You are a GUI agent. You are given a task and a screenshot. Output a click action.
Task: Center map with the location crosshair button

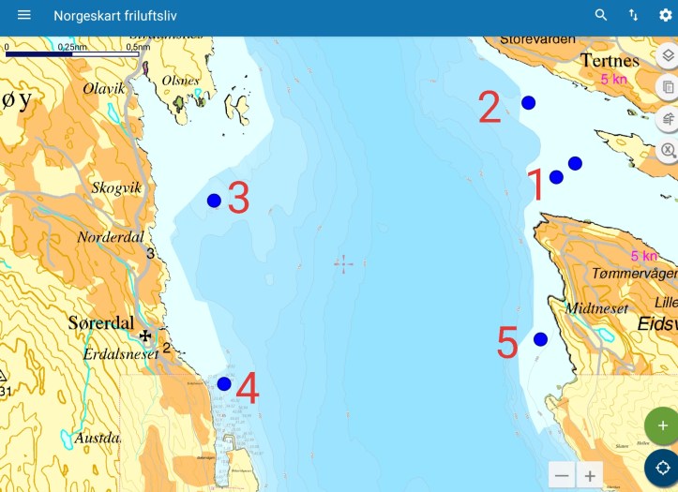click(662, 467)
